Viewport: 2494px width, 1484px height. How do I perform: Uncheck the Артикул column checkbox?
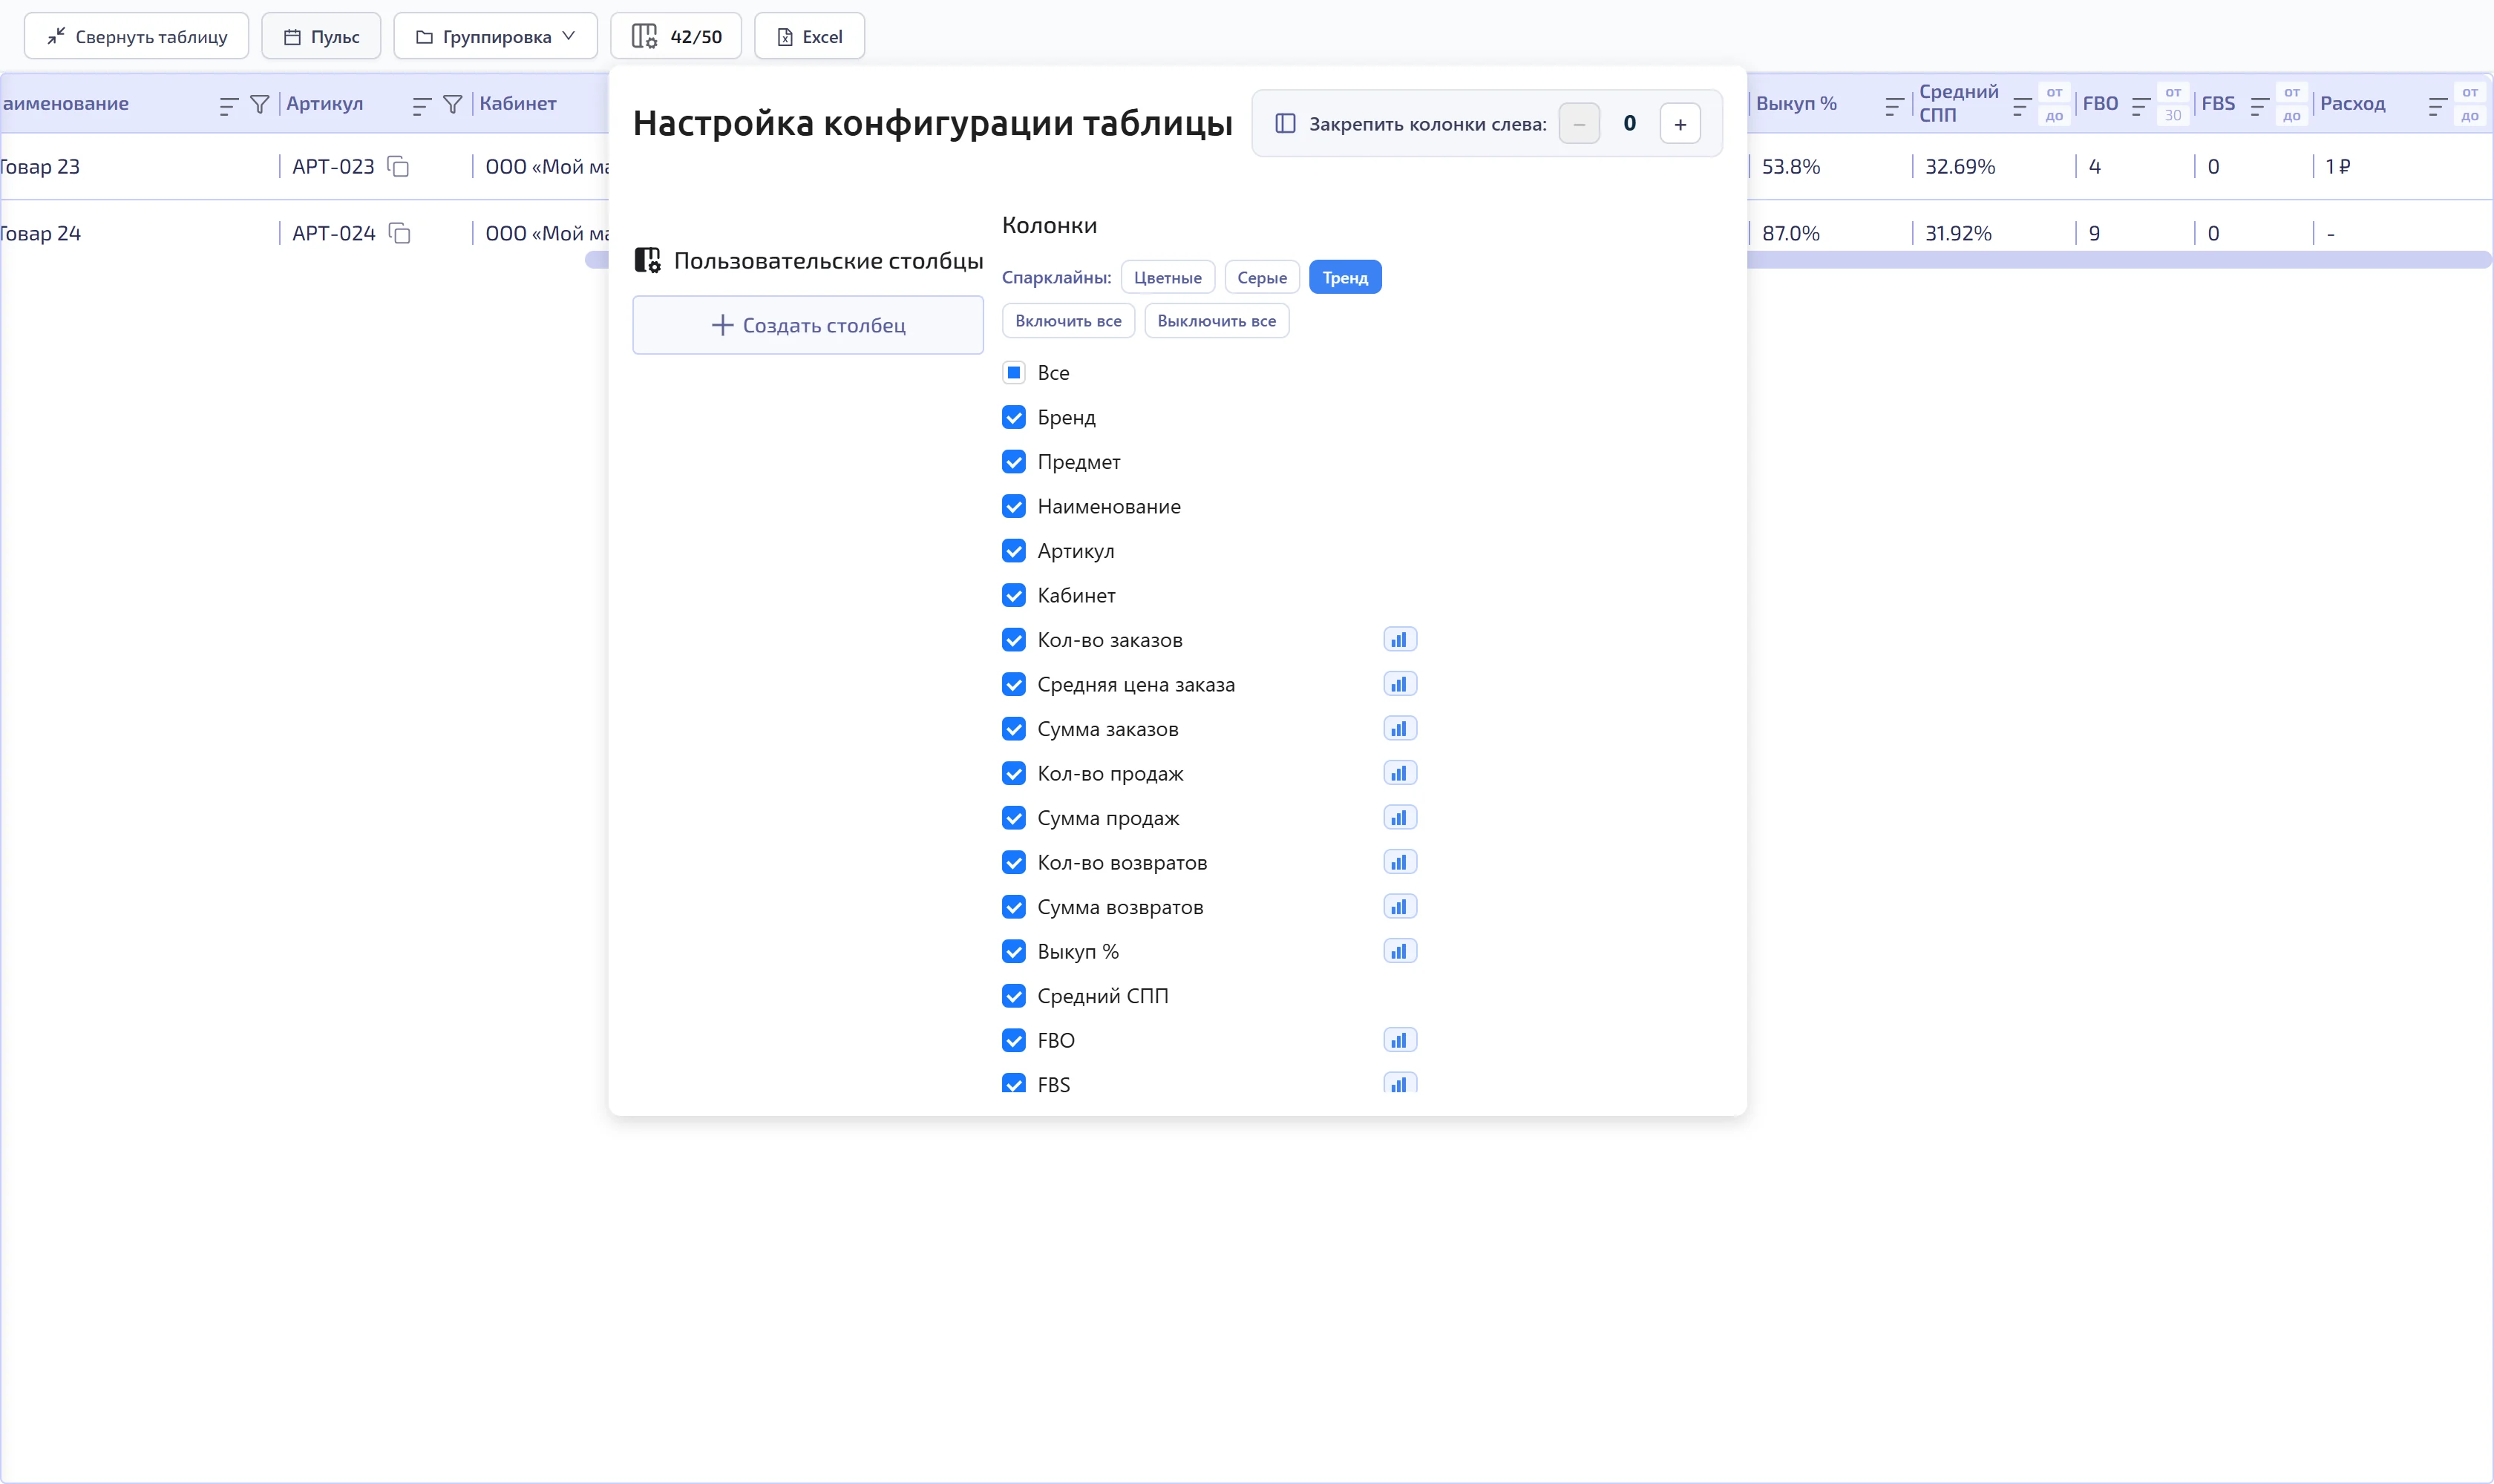tap(1013, 551)
